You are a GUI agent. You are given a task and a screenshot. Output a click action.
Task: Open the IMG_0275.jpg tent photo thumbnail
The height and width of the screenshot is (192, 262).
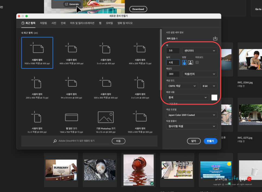coord(250,115)
